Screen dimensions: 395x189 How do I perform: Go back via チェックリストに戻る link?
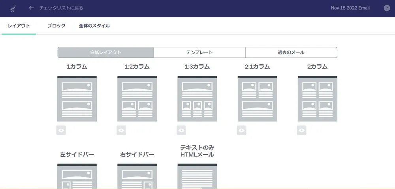click(61, 8)
